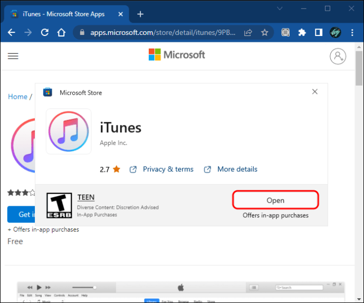Screen dimensions: 364x303
Task: Click the large iTunes logo behind dialog
Action: [23, 145]
